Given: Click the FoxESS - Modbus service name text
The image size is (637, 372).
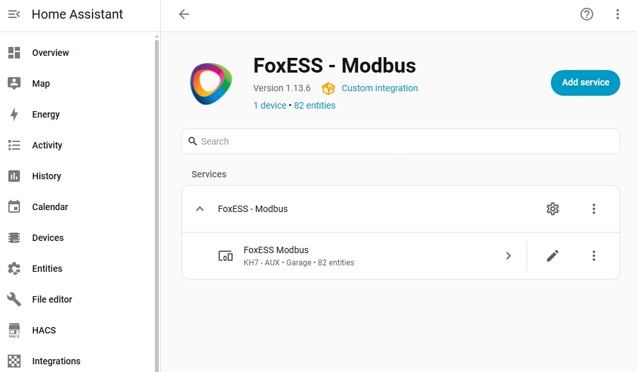Looking at the screenshot, I should coord(253,209).
